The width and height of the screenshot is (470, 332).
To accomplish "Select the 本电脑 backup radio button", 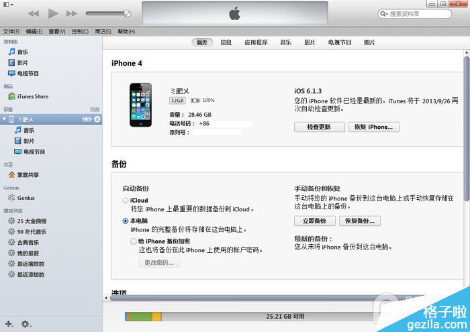I will click(126, 221).
